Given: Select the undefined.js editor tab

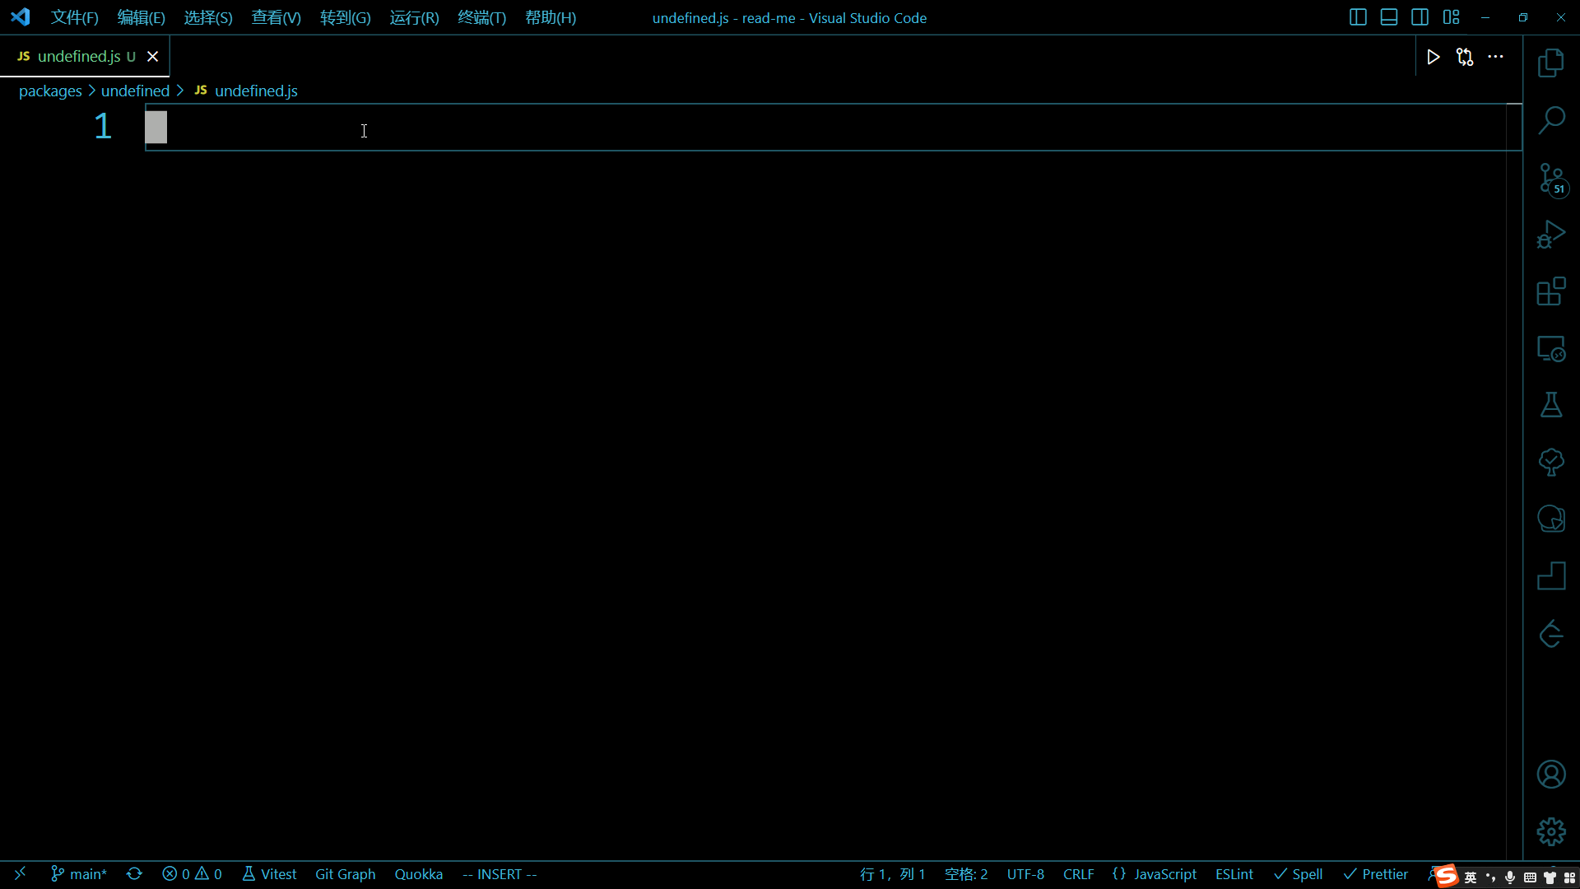Looking at the screenshot, I should 79,56.
